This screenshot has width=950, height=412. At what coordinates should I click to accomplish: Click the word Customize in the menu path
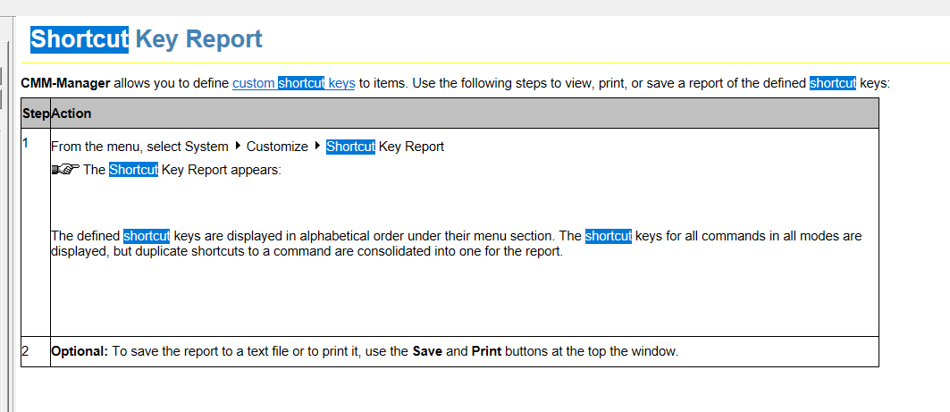point(277,147)
